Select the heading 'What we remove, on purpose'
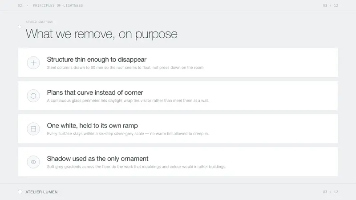The height and width of the screenshot is (200, 356). (101, 34)
